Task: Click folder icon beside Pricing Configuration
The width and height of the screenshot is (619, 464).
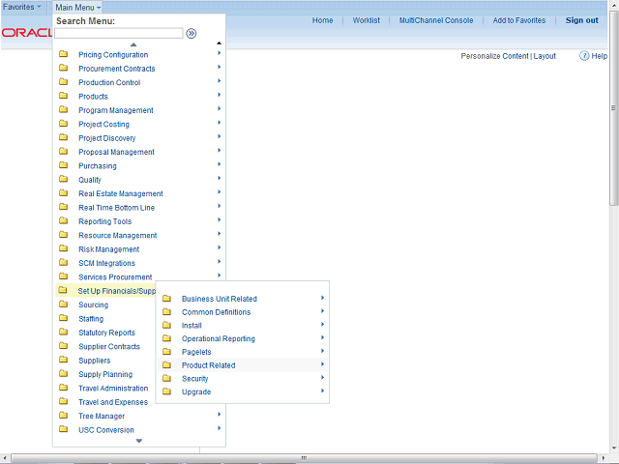Action: [x=64, y=54]
